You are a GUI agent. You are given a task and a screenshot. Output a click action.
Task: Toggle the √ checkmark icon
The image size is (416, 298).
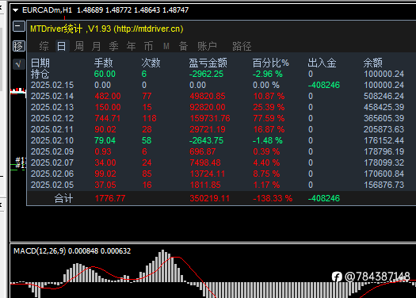tap(19, 64)
